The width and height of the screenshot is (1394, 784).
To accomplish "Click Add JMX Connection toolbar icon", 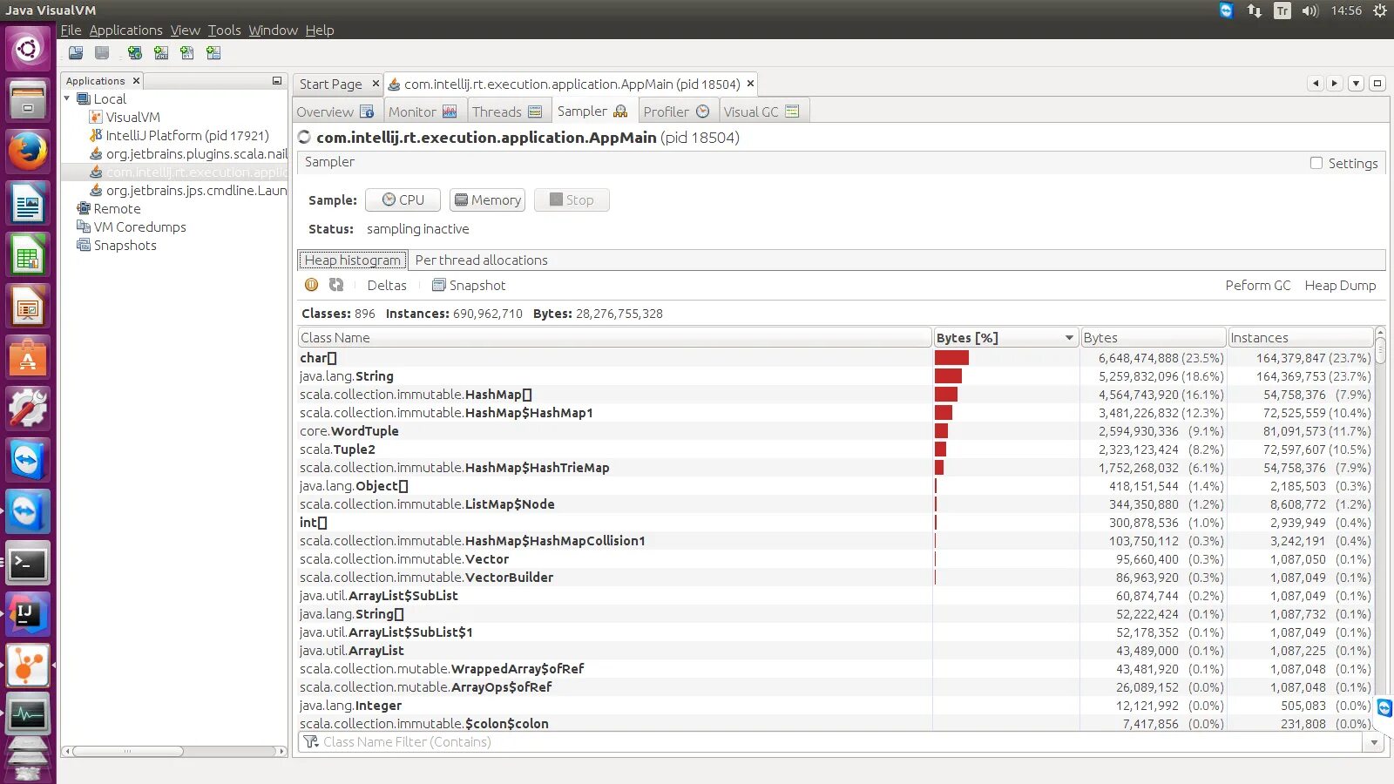I will tap(161, 53).
